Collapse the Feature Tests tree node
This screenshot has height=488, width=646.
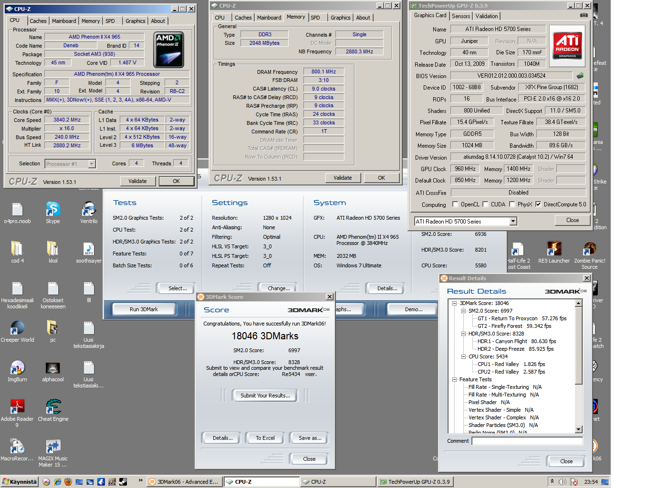pos(454,379)
